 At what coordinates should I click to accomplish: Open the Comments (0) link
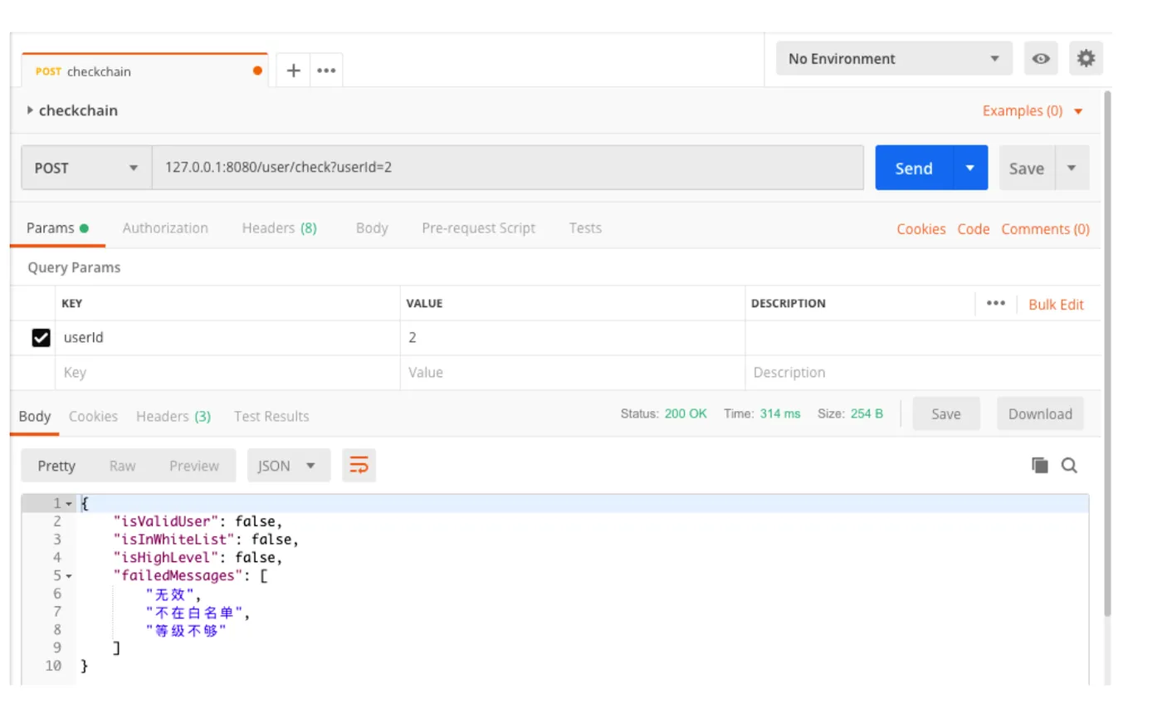tap(1046, 229)
